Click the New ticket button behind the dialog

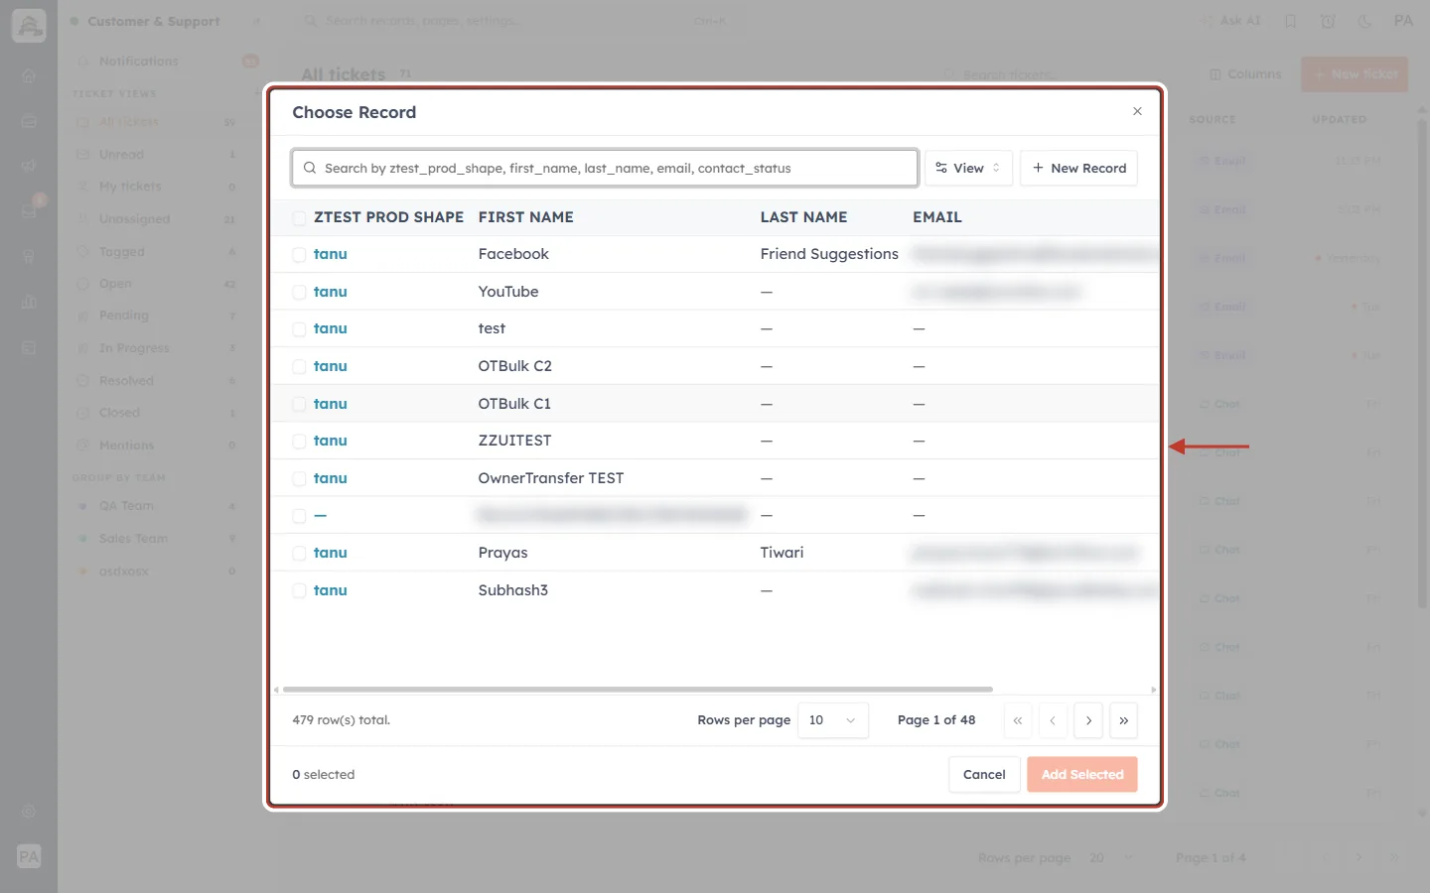(1355, 74)
